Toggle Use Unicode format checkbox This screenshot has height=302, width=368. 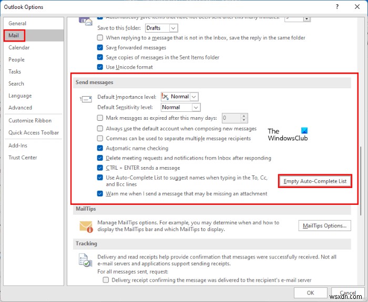(x=100, y=67)
